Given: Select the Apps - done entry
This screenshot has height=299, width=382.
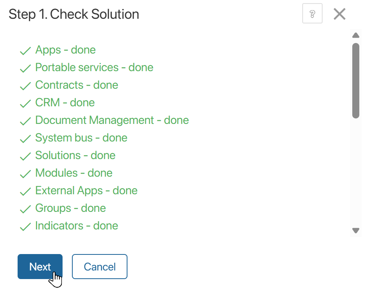Looking at the screenshot, I should coord(65,50).
